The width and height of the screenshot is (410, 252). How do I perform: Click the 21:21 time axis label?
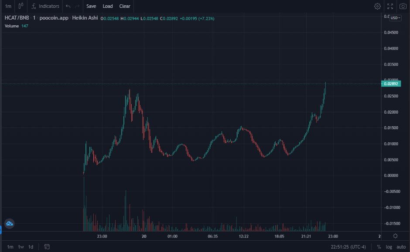point(306,236)
